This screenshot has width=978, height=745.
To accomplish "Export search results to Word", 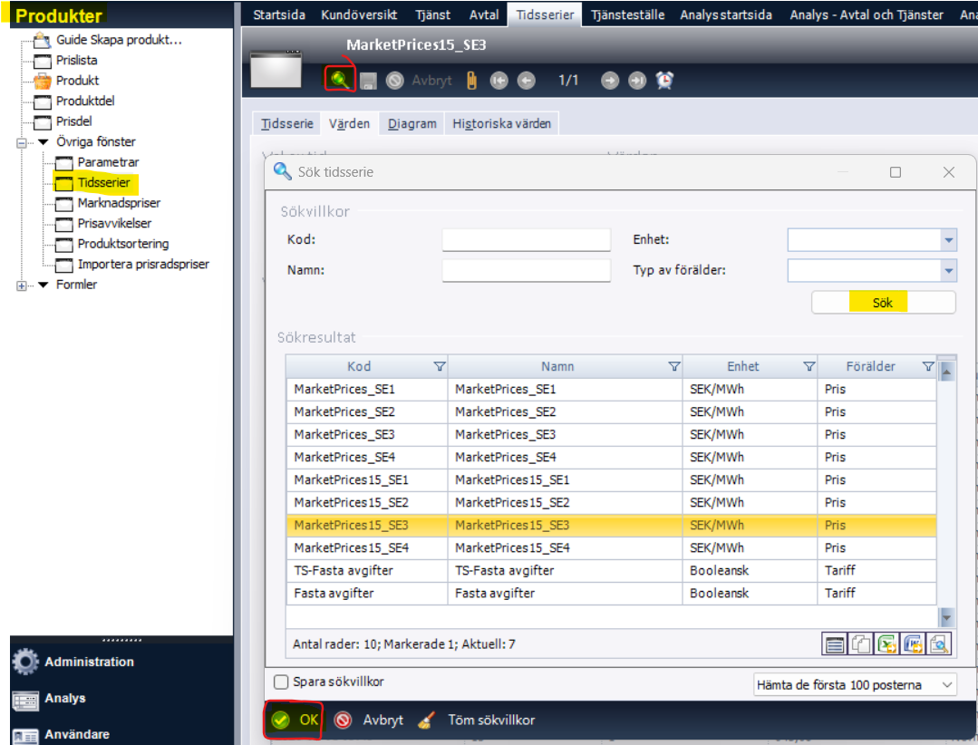I will point(913,644).
